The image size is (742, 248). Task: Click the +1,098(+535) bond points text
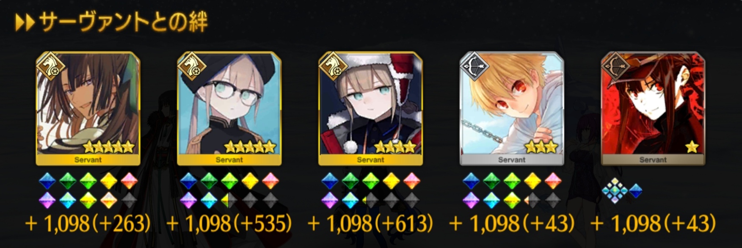(229, 223)
